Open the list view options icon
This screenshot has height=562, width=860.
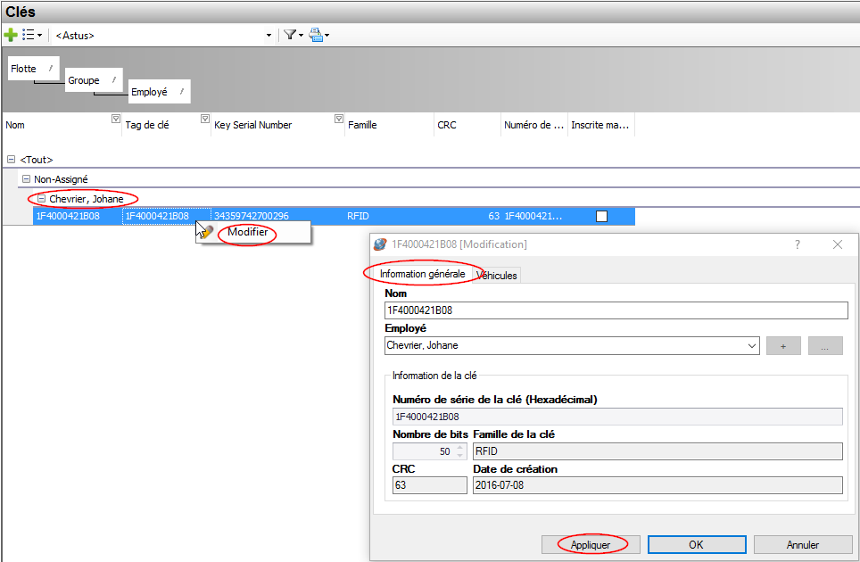tap(30, 35)
